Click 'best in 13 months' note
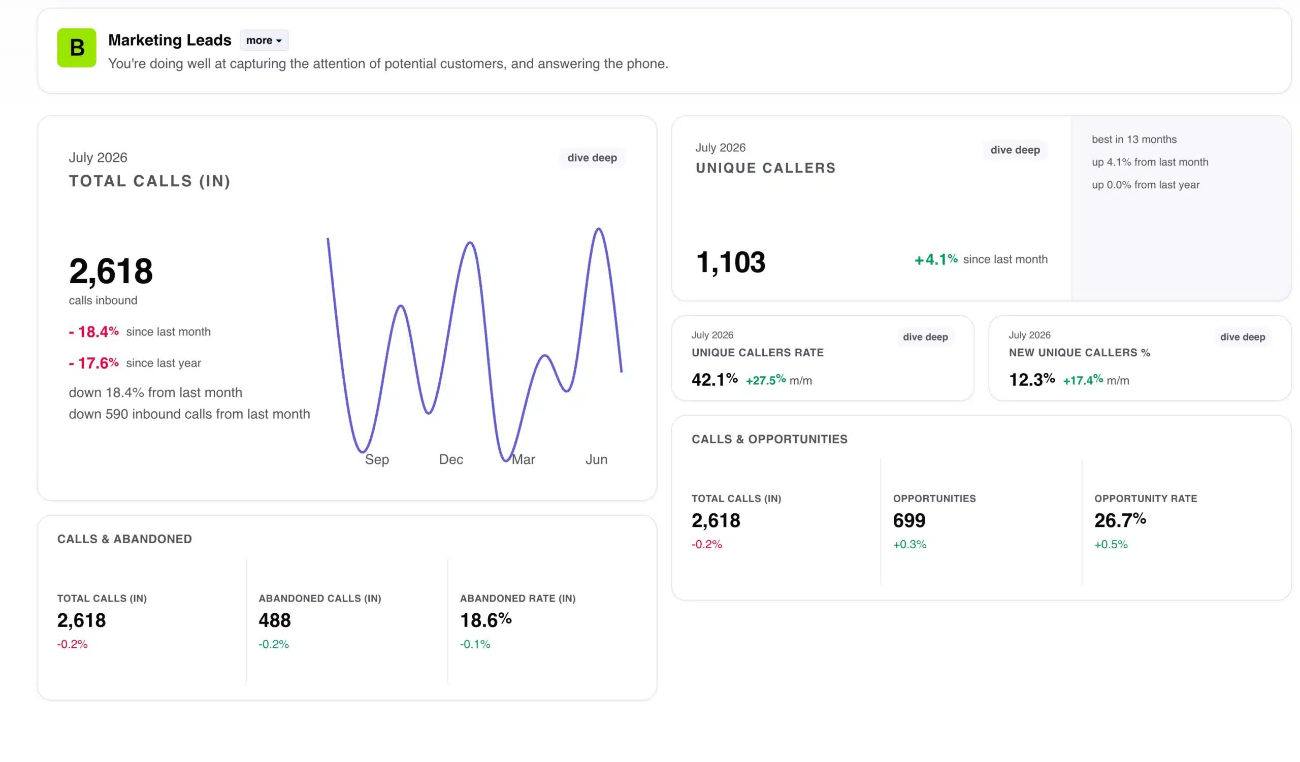The height and width of the screenshot is (762, 1300). (x=1134, y=139)
